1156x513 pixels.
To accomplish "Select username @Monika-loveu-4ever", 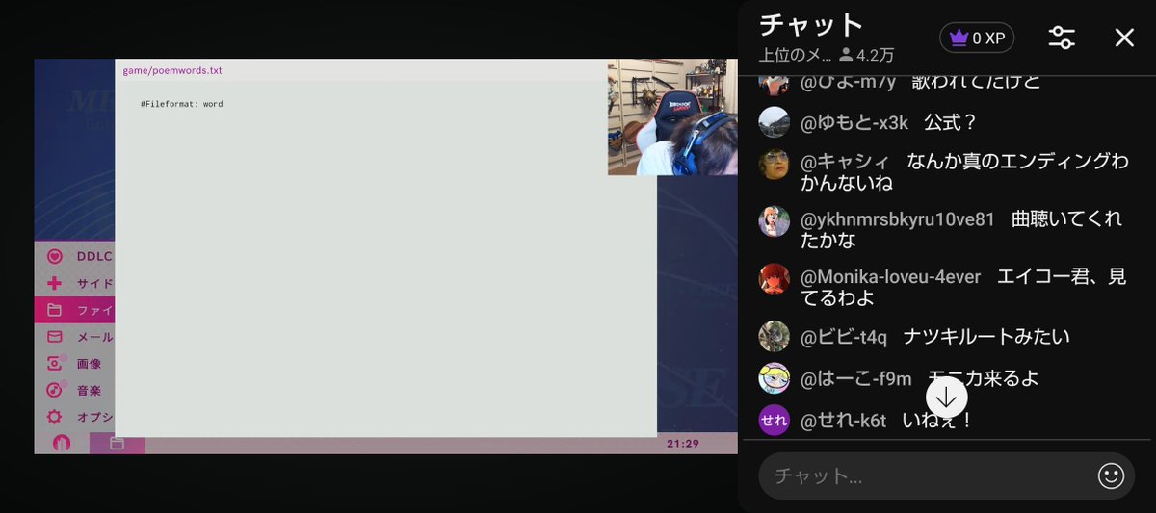I will [x=891, y=276].
